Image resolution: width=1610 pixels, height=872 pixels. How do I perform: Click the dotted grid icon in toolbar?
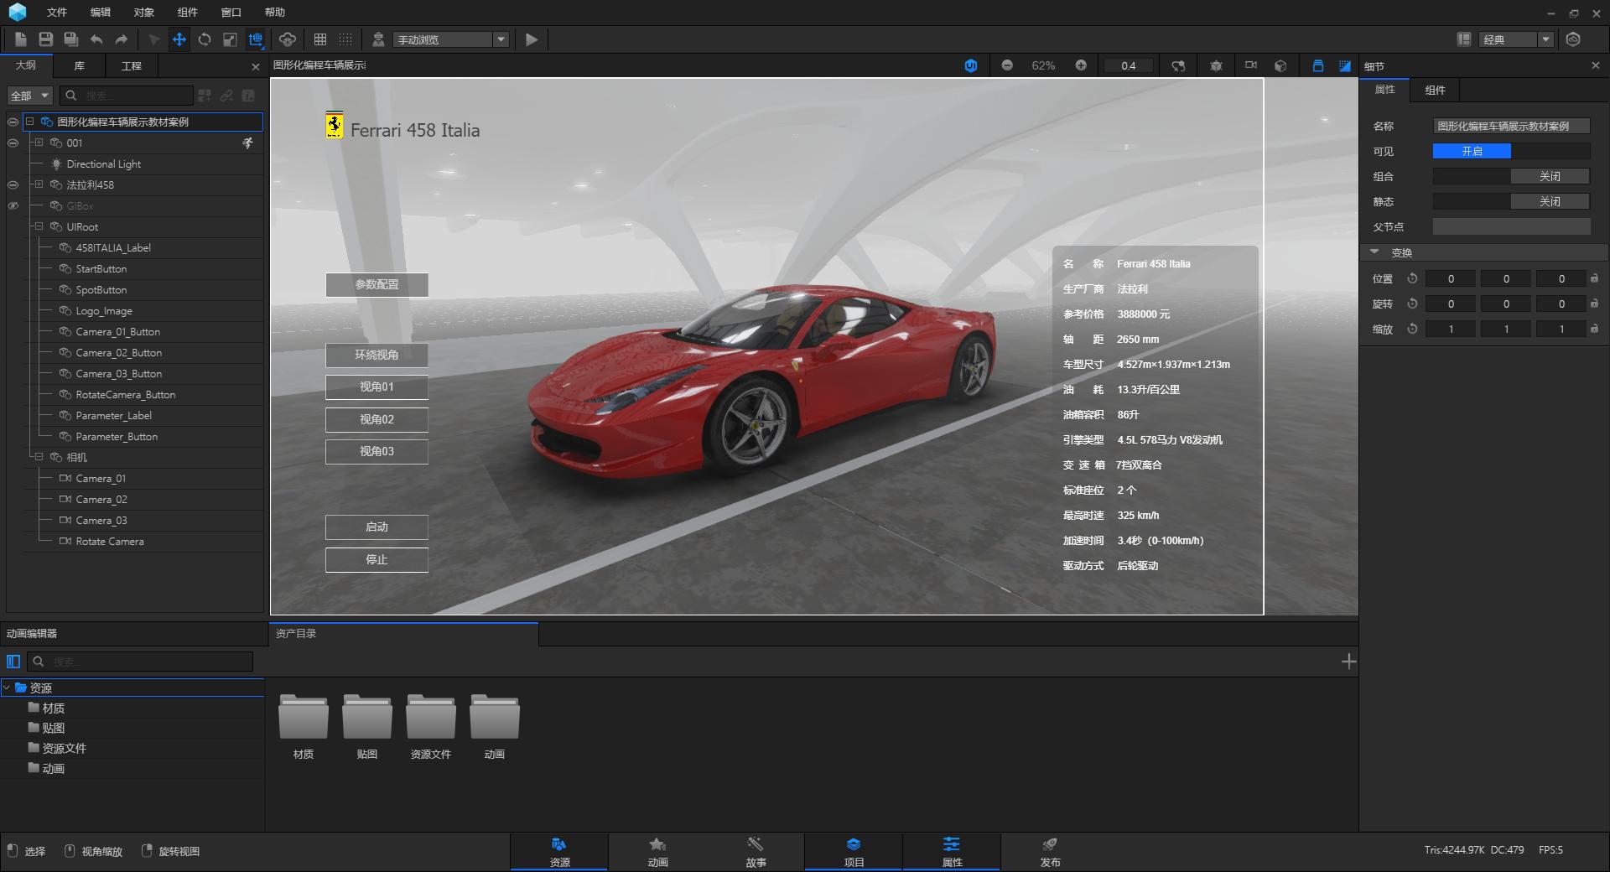click(x=345, y=39)
